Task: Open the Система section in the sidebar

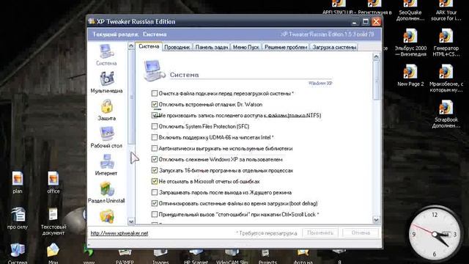Action: tap(106, 55)
